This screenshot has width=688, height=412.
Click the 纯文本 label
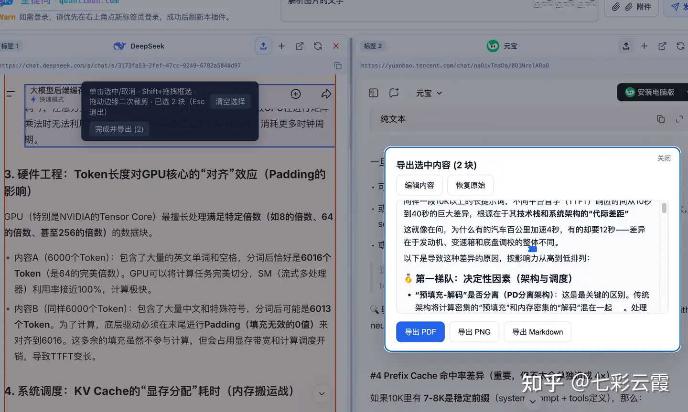point(393,119)
